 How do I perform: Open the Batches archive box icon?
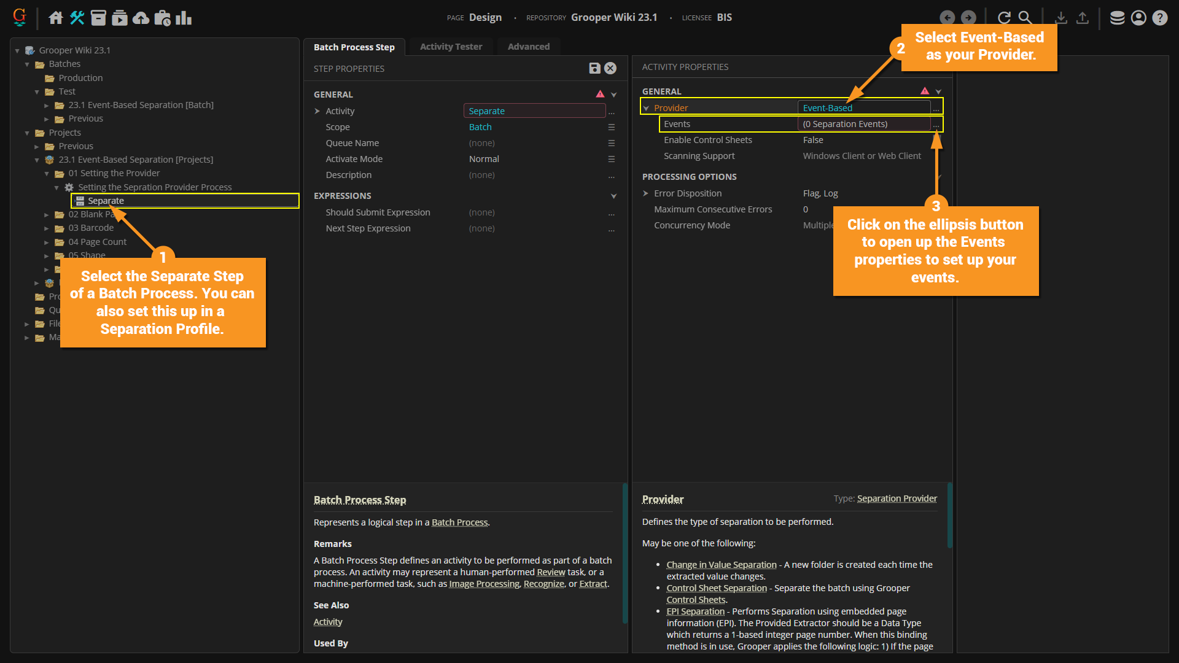coord(98,18)
